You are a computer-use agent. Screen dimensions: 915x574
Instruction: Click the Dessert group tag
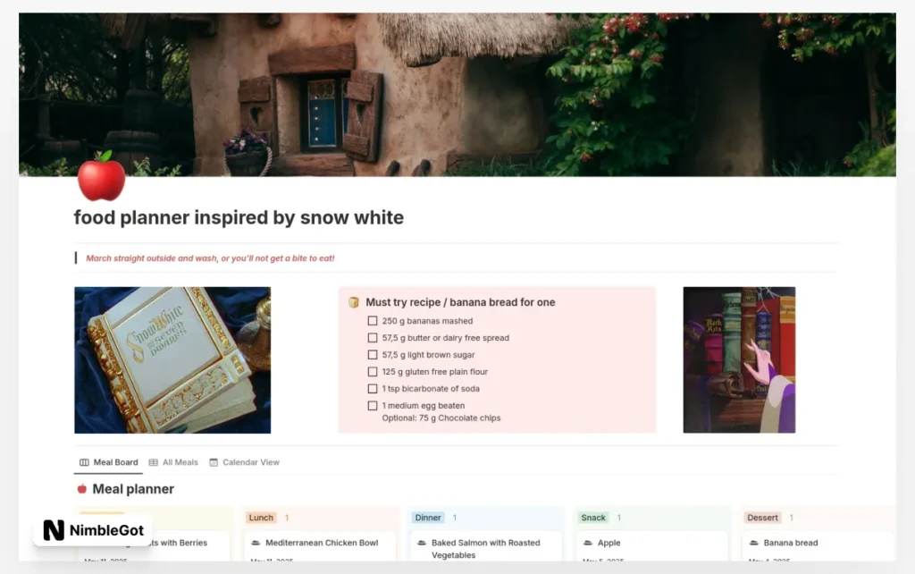point(762,518)
